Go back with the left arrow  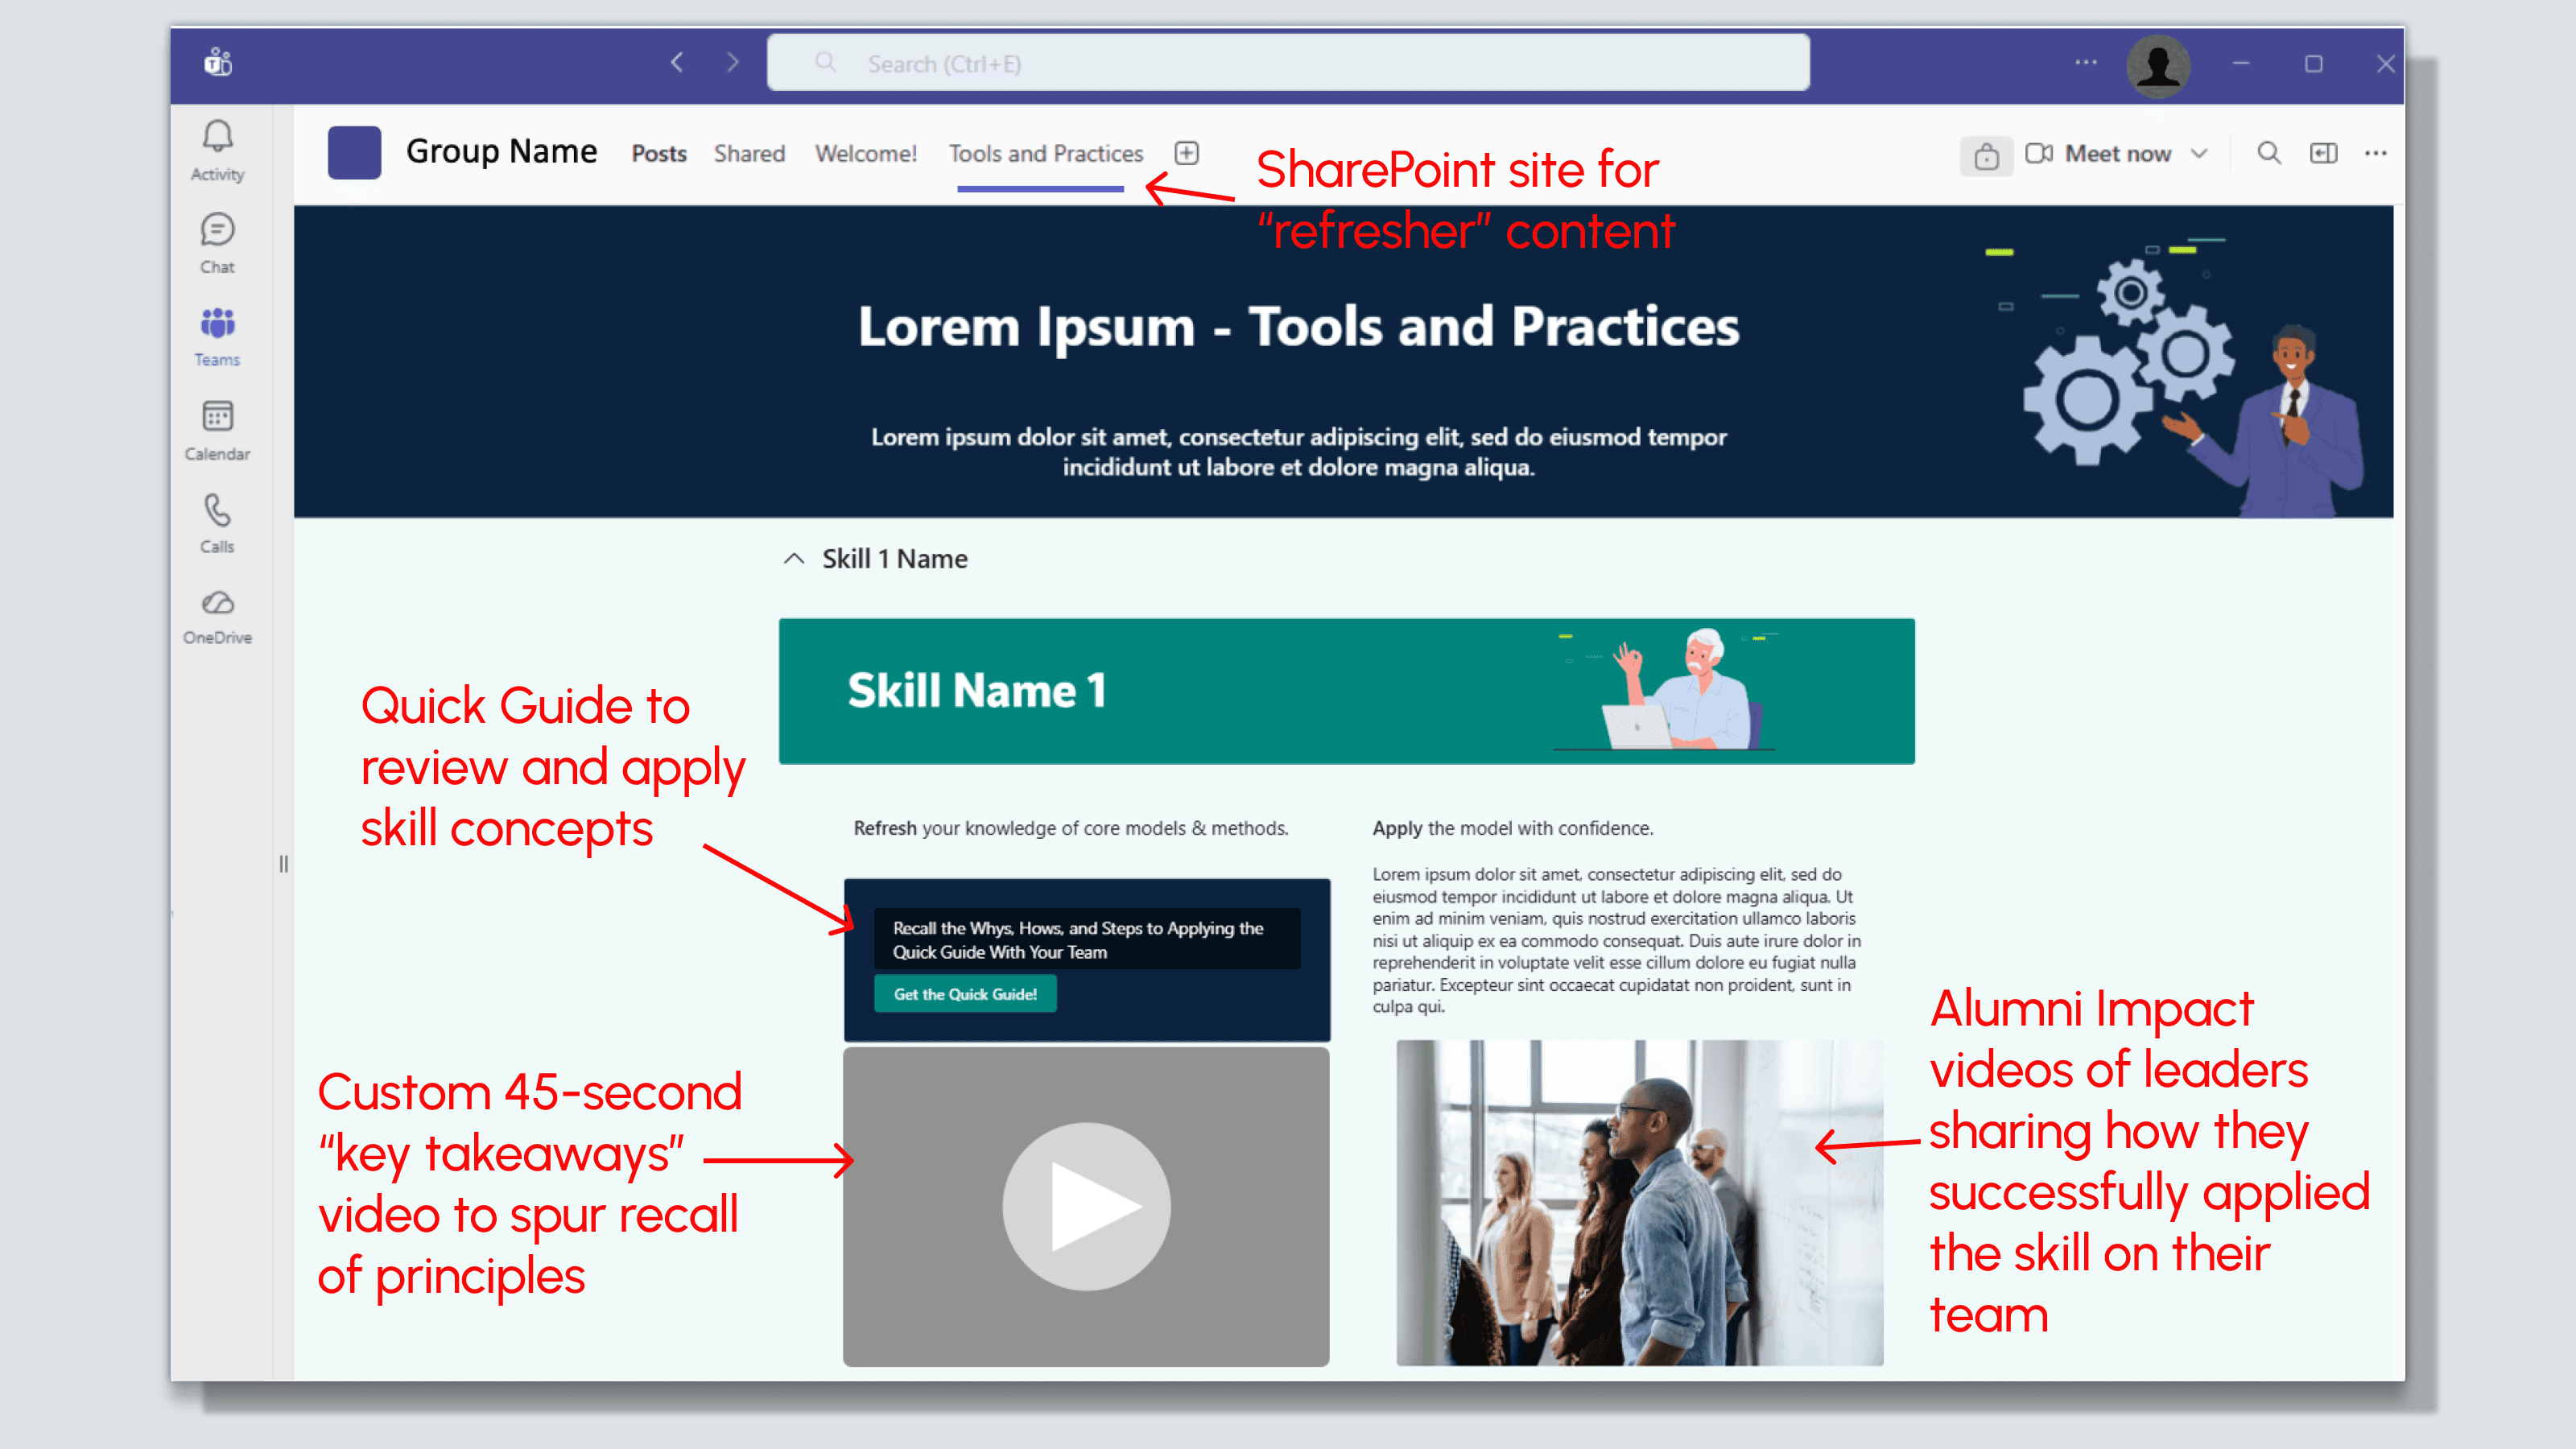coord(678,63)
